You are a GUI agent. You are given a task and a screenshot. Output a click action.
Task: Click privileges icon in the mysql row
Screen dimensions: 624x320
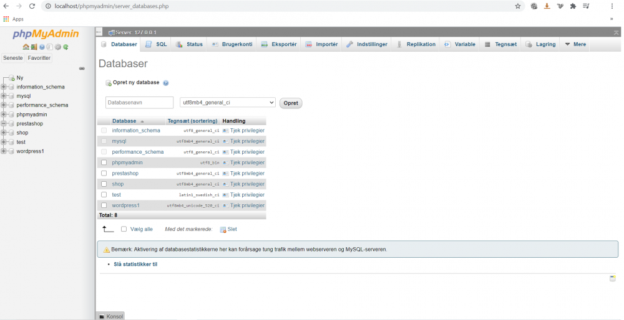click(226, 141)
